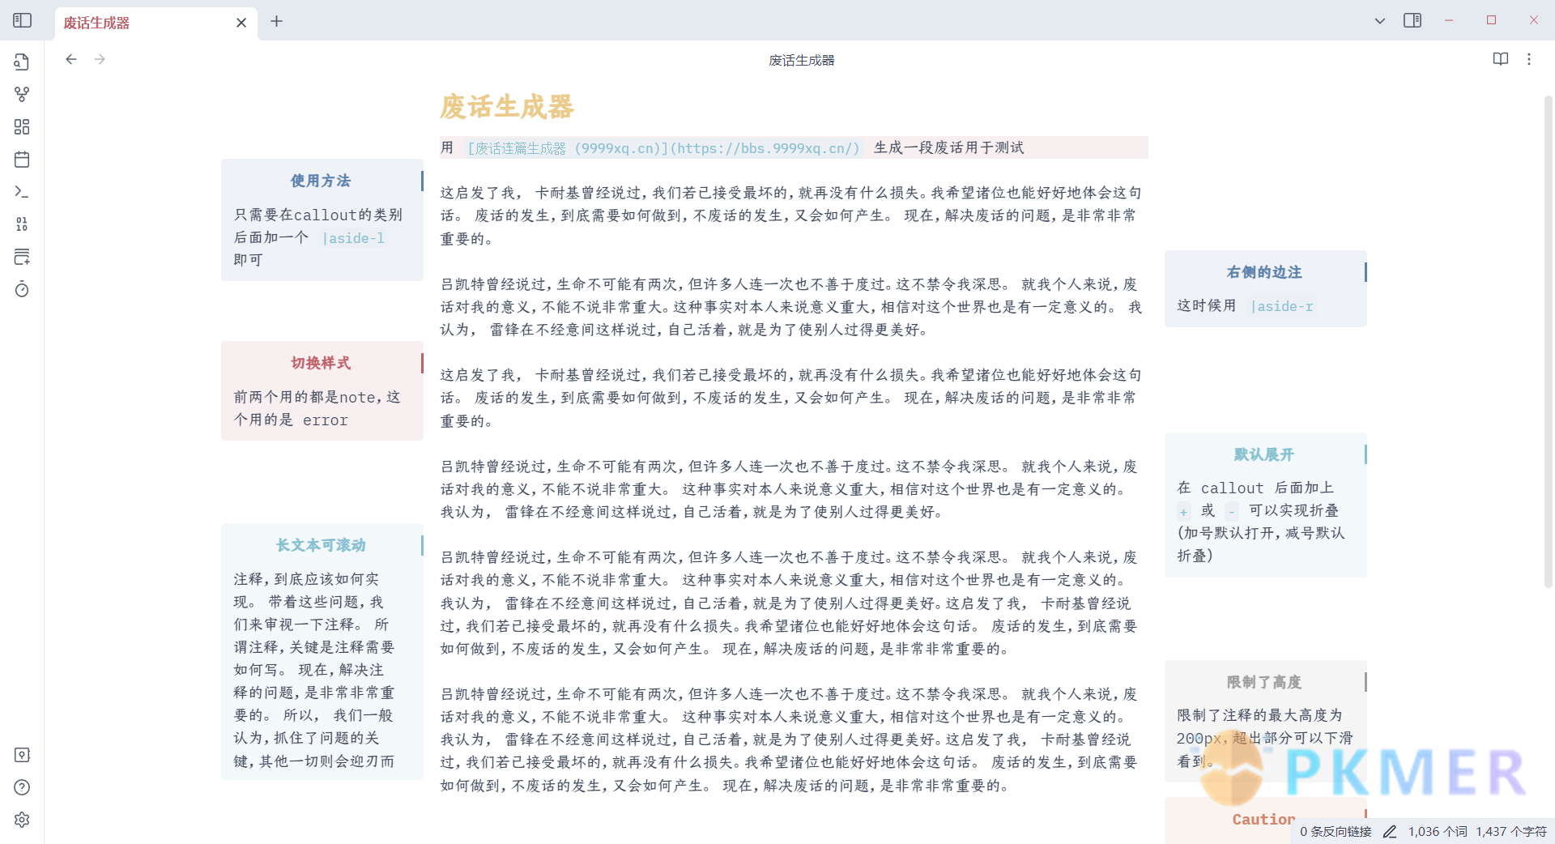Open help question mark icon
The height and width of the screenshot is (844, 1555).
coord(22,787)
